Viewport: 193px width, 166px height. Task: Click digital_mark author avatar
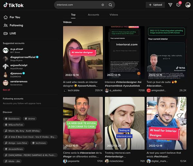pyautogui.click(x=149, y=161)
